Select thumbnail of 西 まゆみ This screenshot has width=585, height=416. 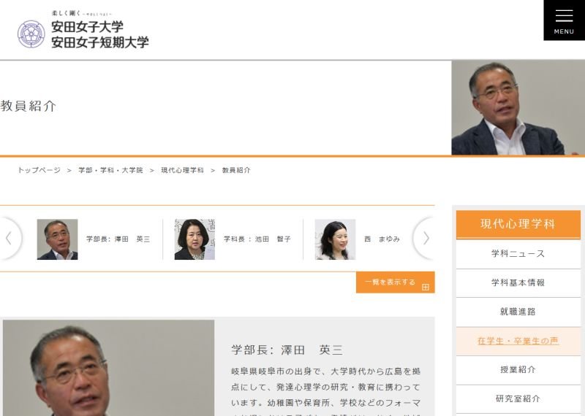pos(335,239)
